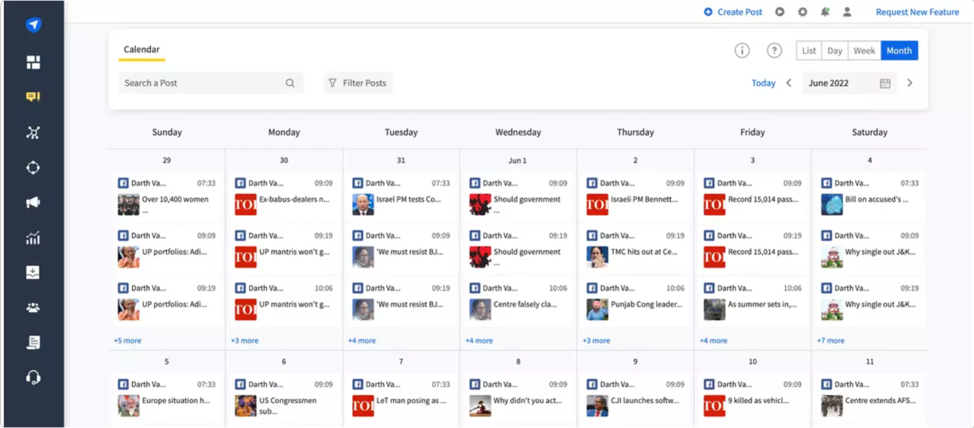Open 'Bill on accused's ...' post
This screenshot has height=428, width=974.
pos(869,197)
